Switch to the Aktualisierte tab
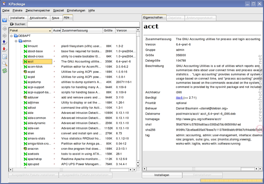The height and width of the screenshot is (184, 264). 38,18
